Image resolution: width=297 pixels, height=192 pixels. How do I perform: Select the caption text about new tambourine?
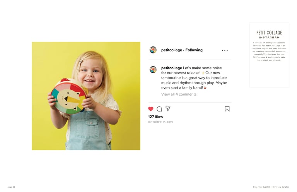(194, 78)
